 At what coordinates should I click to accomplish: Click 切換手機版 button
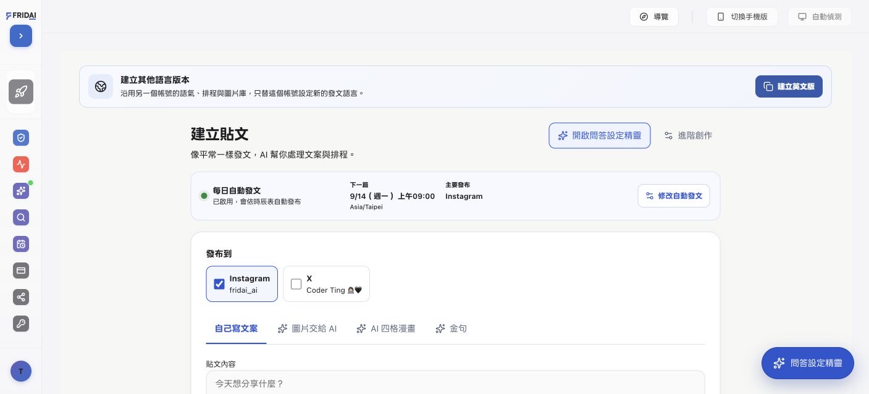point(742,17)
